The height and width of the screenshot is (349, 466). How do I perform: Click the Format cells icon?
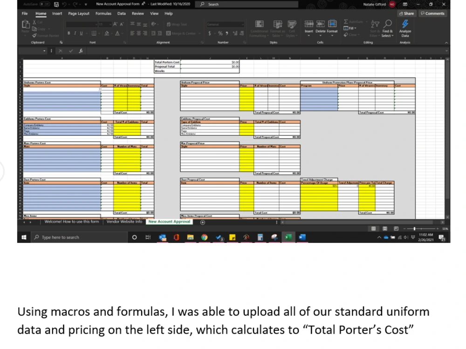332,24
